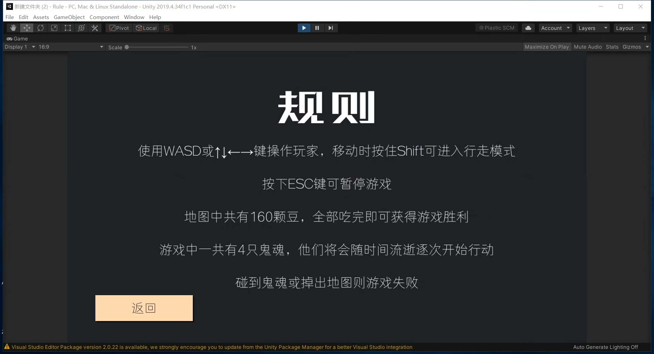Pause the game playback

point(317,28)
